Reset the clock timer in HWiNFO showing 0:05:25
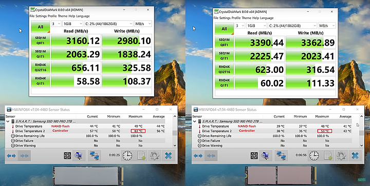 [x=127, y=156]
